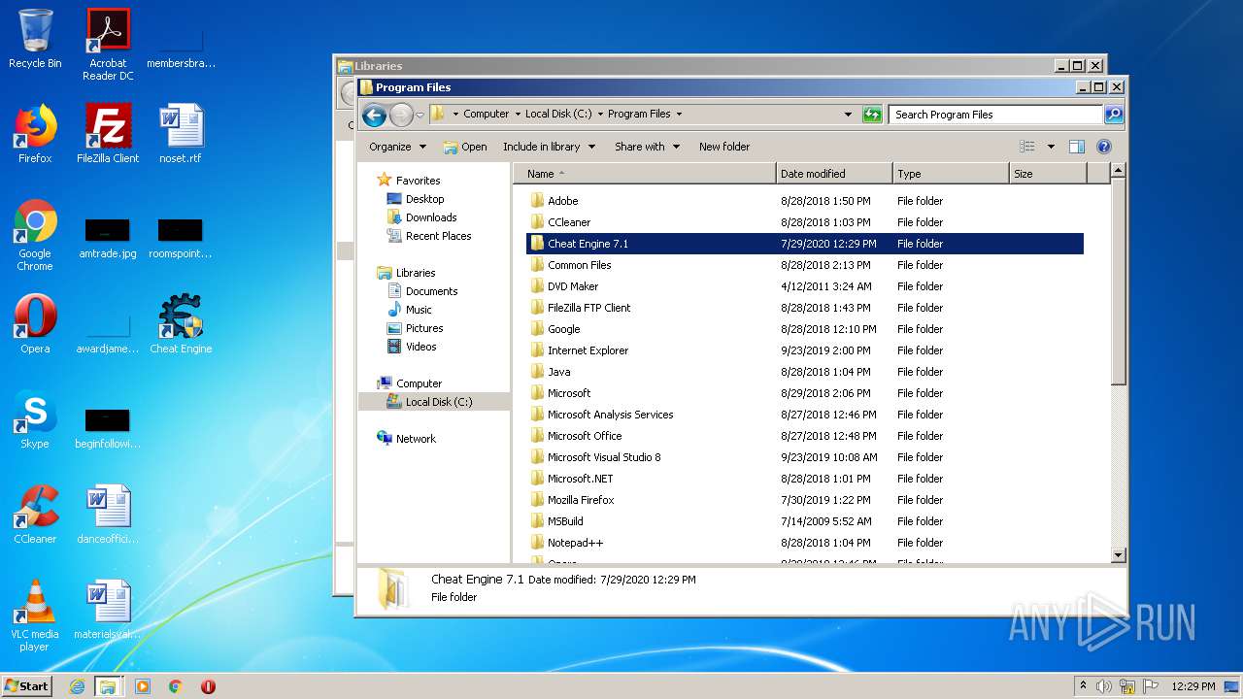Open Windows Media Player taskbar icon
The image size is (1243, 699).
tap(143, 686)
